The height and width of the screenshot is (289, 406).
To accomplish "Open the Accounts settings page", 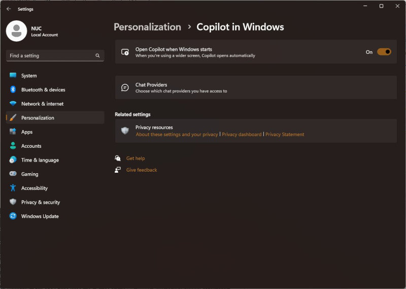I will (31, 146).
